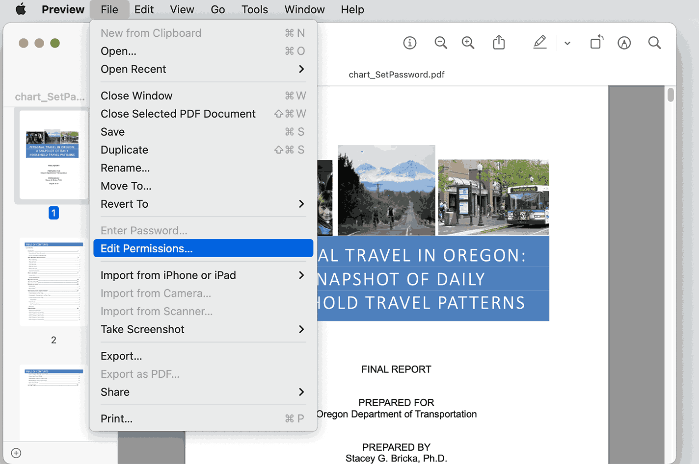The image size is (699, 464).
Task: Click the add page plus button in sidebar
Action: pos(16,453)
